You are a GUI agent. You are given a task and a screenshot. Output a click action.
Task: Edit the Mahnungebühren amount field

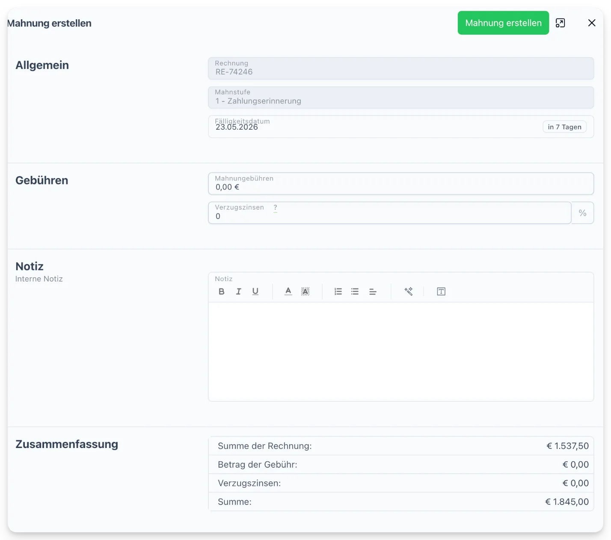coord(401,184)
